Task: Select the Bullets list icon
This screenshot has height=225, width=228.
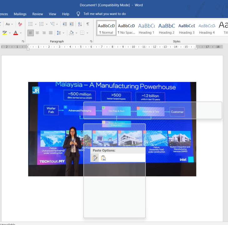Action: [30, 24]
